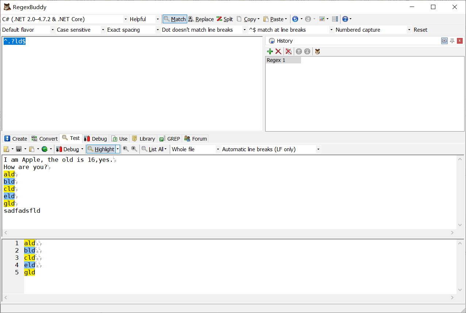
Task: Click the 'sadfadsfld' line in test text
Action: pos(22,211)
